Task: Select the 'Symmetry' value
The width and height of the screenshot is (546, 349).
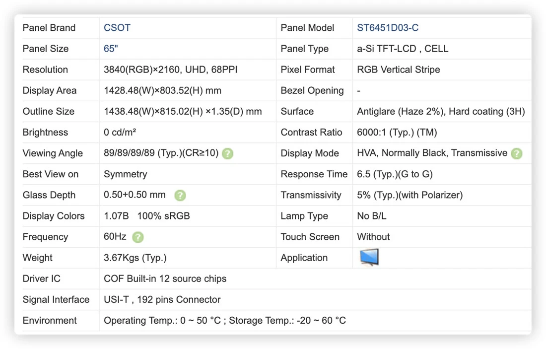Action: point(126,174)
